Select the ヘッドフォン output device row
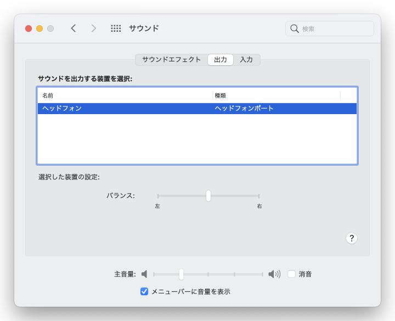 coord(197,108)
